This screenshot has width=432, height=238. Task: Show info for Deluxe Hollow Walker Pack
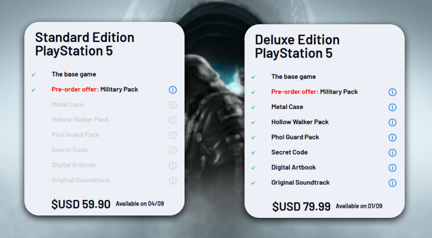click(x=392, y=123)
